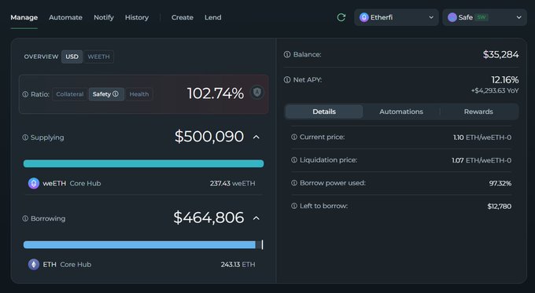
Task: Click the ETH token icon
Action: 33,265
